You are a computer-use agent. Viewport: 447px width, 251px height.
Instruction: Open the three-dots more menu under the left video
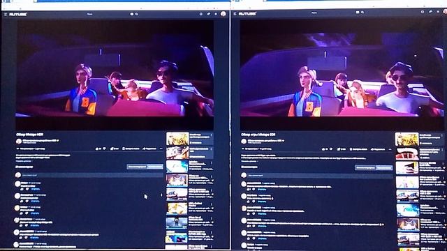pos(161,149)
